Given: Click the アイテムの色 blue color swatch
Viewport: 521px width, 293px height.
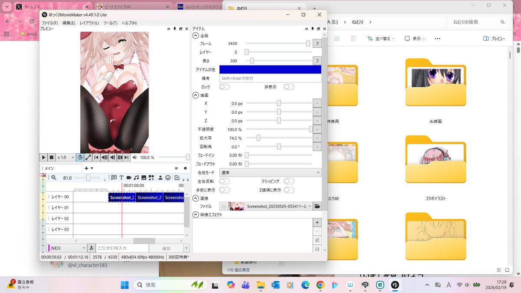Looking at the screenshot, I should click(270, 69).
